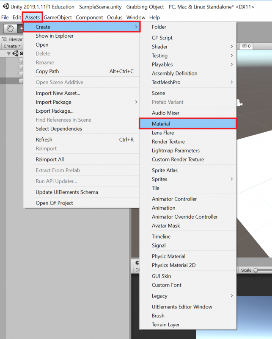Create a Brush asset
Screen dimensions: 272x339
188,316
